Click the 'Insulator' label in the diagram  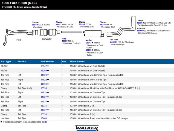point(141,28)
